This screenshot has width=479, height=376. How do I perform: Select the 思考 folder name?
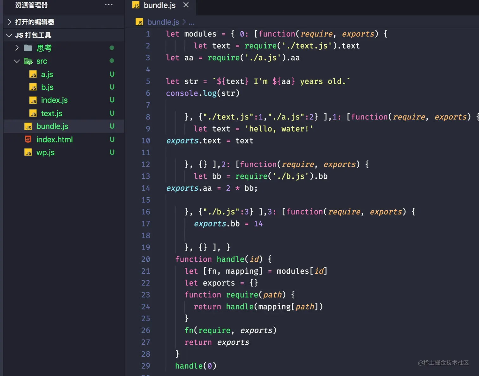[x=44, y=48]
